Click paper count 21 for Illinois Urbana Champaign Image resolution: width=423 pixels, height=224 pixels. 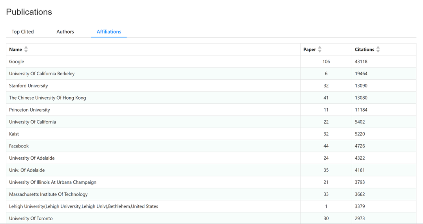point(326,182)
